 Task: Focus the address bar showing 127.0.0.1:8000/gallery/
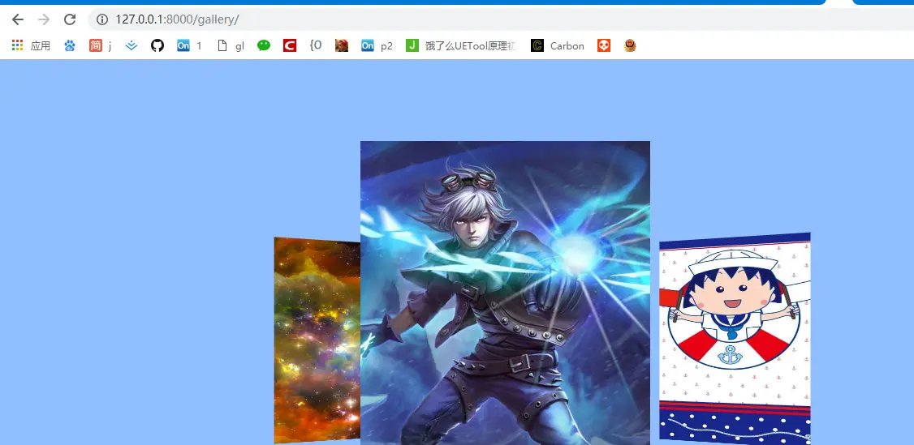pyautogui.click(x=502, y=19)
